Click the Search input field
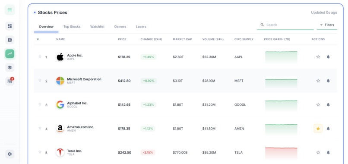Screen dimensions: 348x164 [285, 25]
